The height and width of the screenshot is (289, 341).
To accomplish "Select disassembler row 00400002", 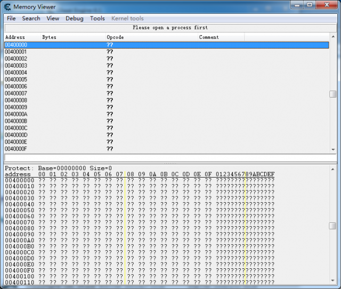I will [167, 59].
